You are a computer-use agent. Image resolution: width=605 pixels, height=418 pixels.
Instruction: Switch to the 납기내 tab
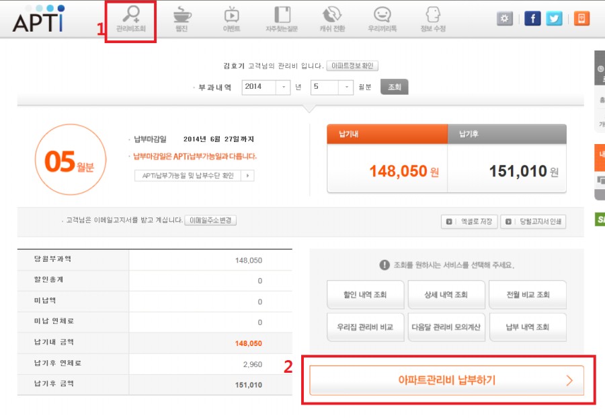click(387, 135)
